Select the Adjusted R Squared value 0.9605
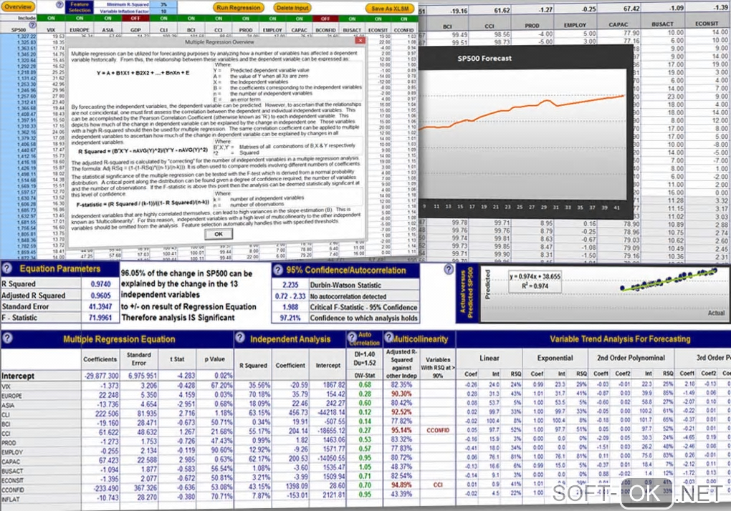731x511 pixels. click(x=100, y=295)
